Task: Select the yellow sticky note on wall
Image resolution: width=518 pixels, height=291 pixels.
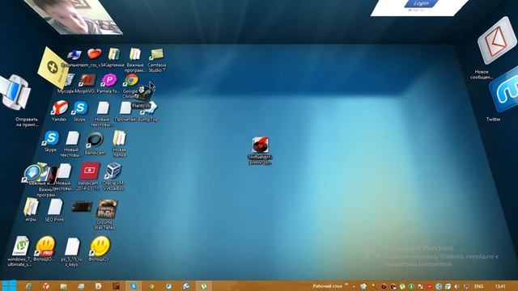Action: [53, 68]
